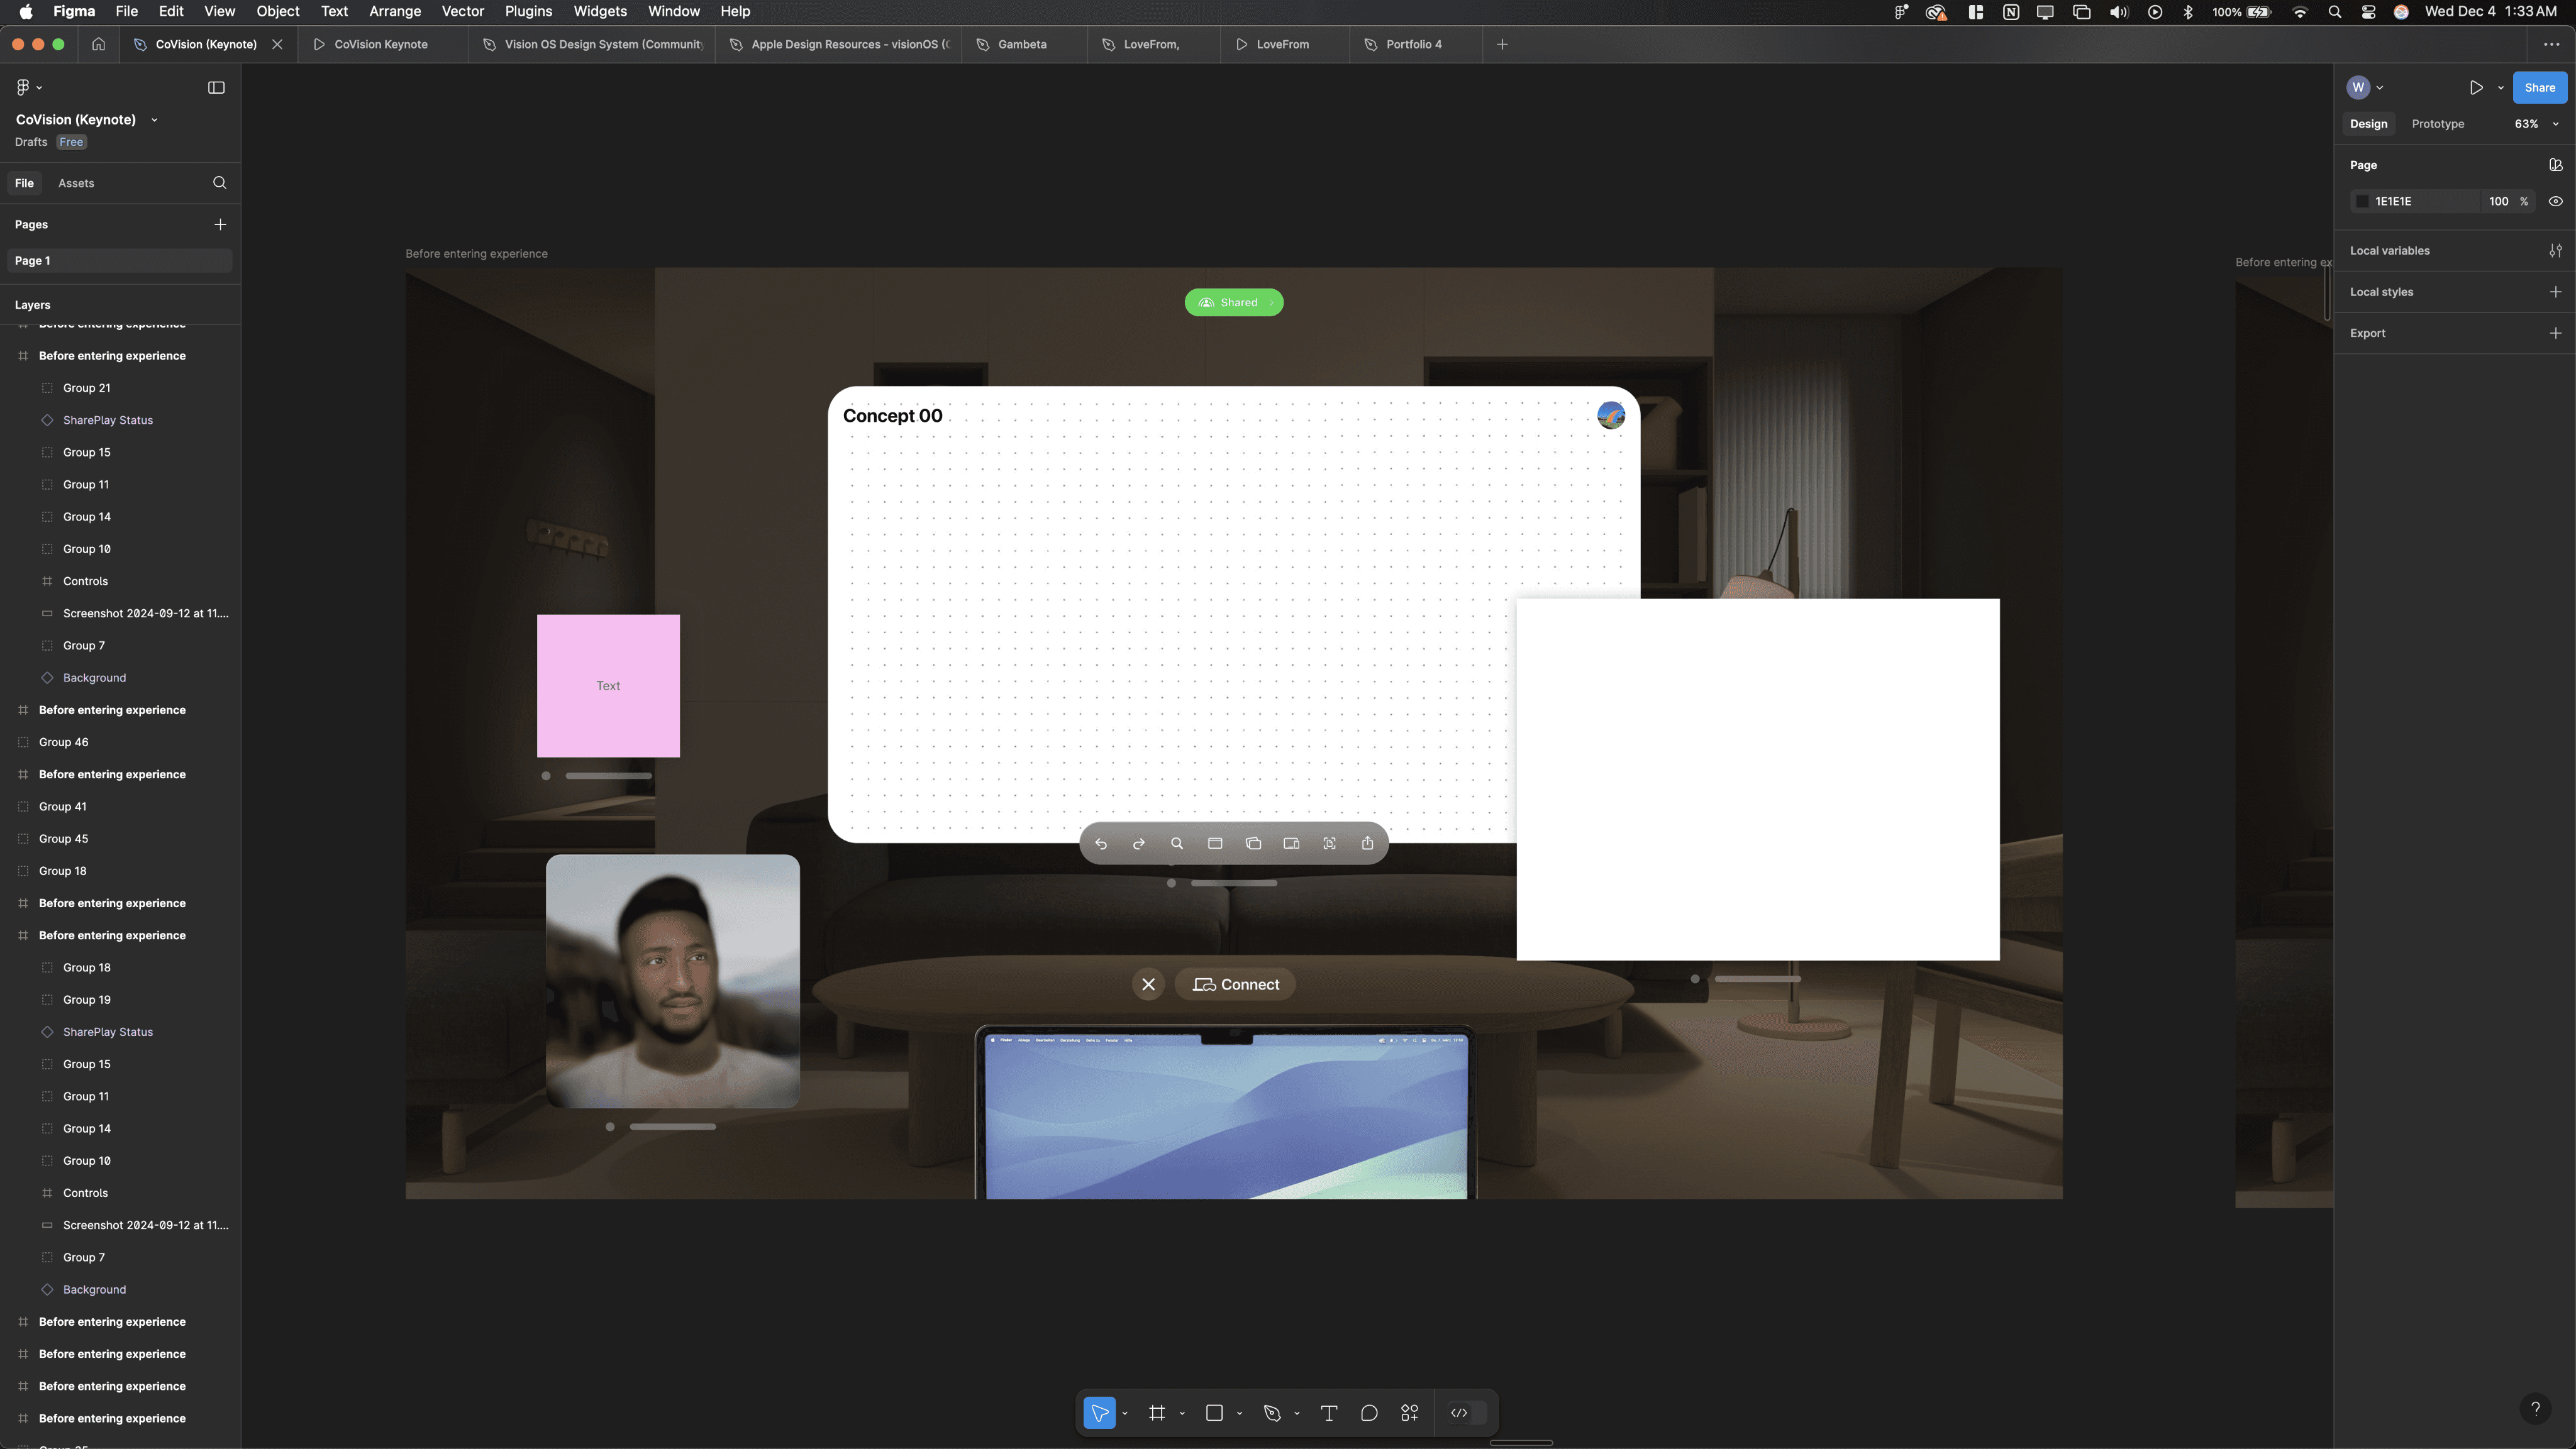Open the Actions components tool

[1410, 1412]
